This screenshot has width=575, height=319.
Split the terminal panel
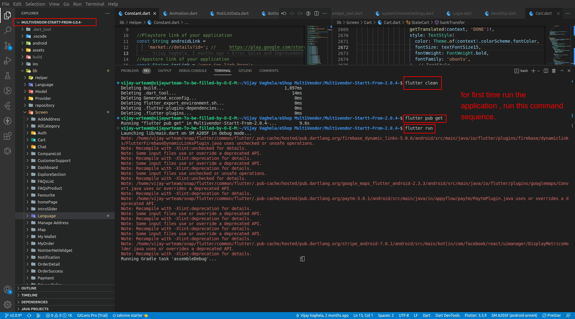[546, 71]
